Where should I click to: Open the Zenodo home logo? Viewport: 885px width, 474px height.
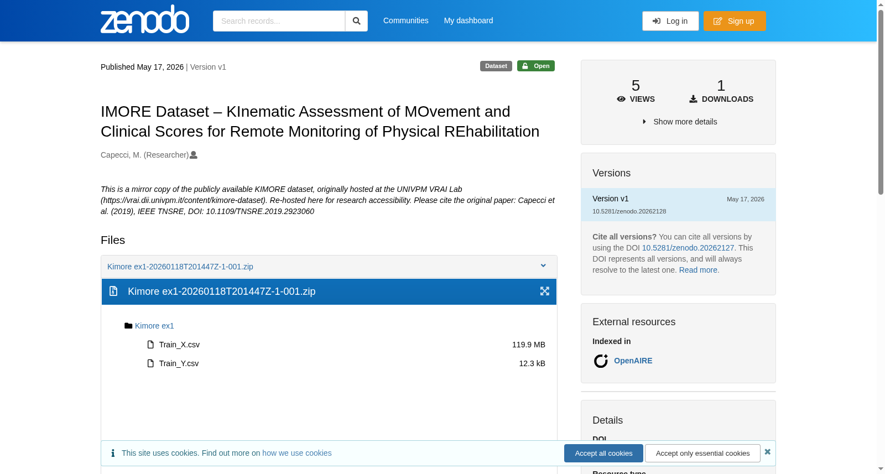[x=145, y=19]
